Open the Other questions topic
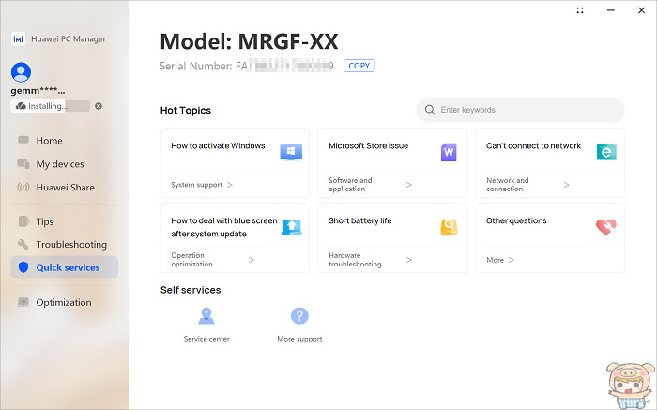 pyautogui.click(x=516, y=220)
